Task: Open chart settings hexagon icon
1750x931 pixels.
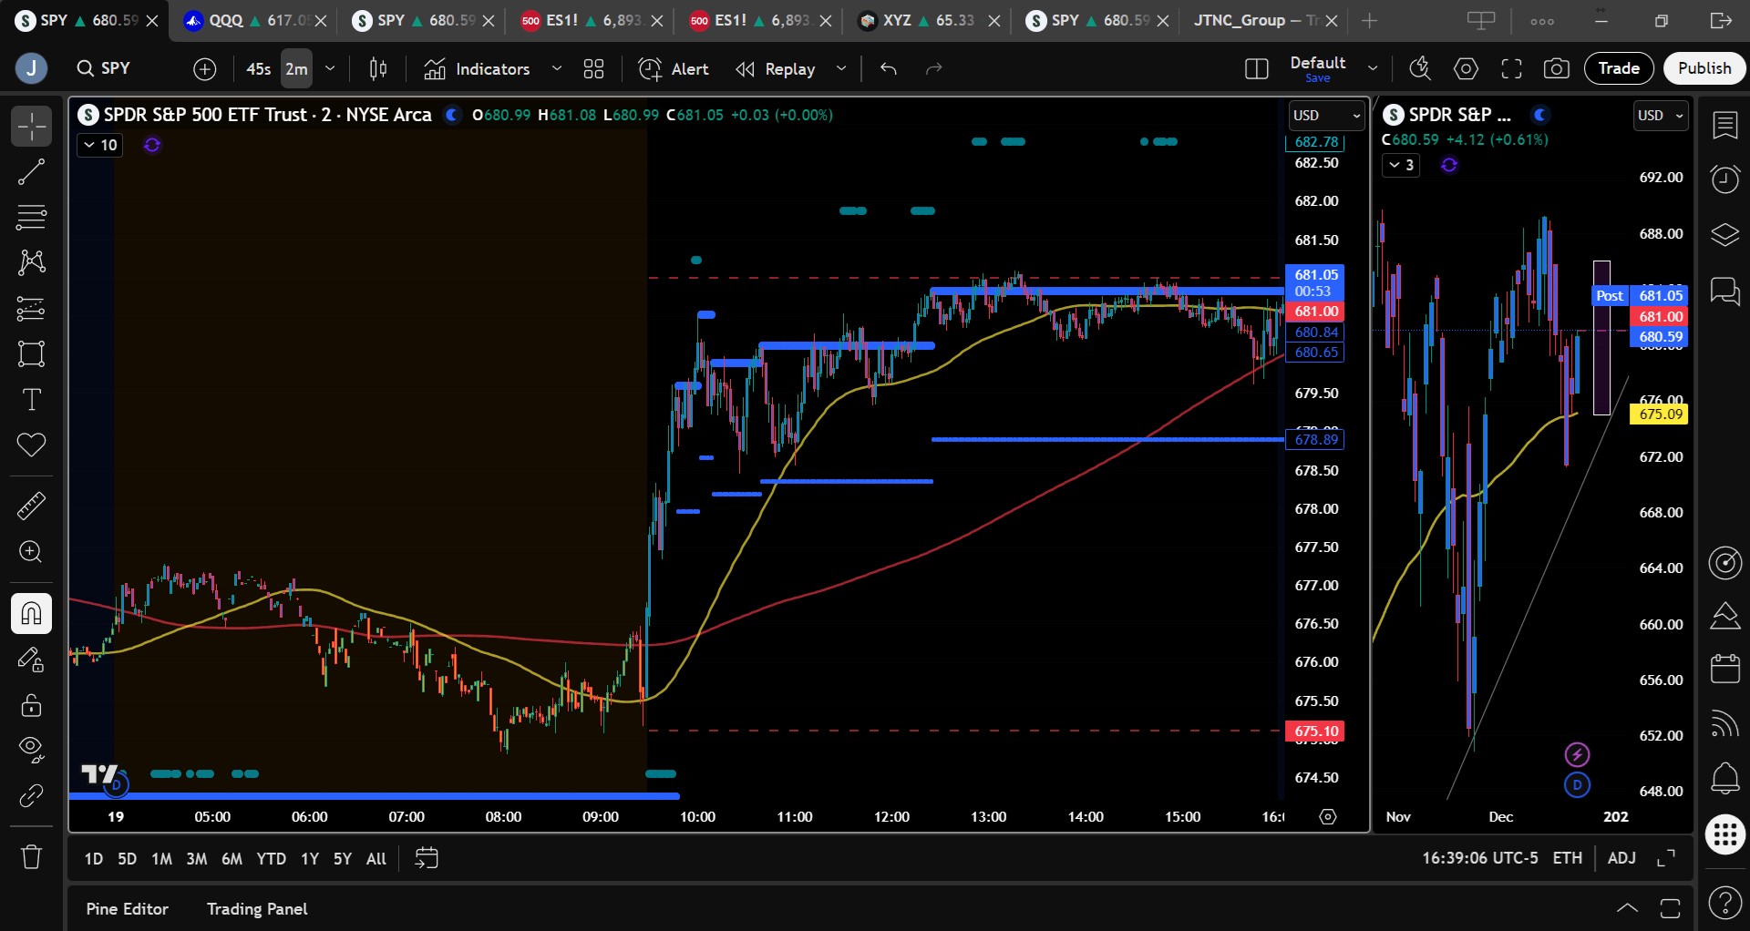Action: (x=1467, y=68)
